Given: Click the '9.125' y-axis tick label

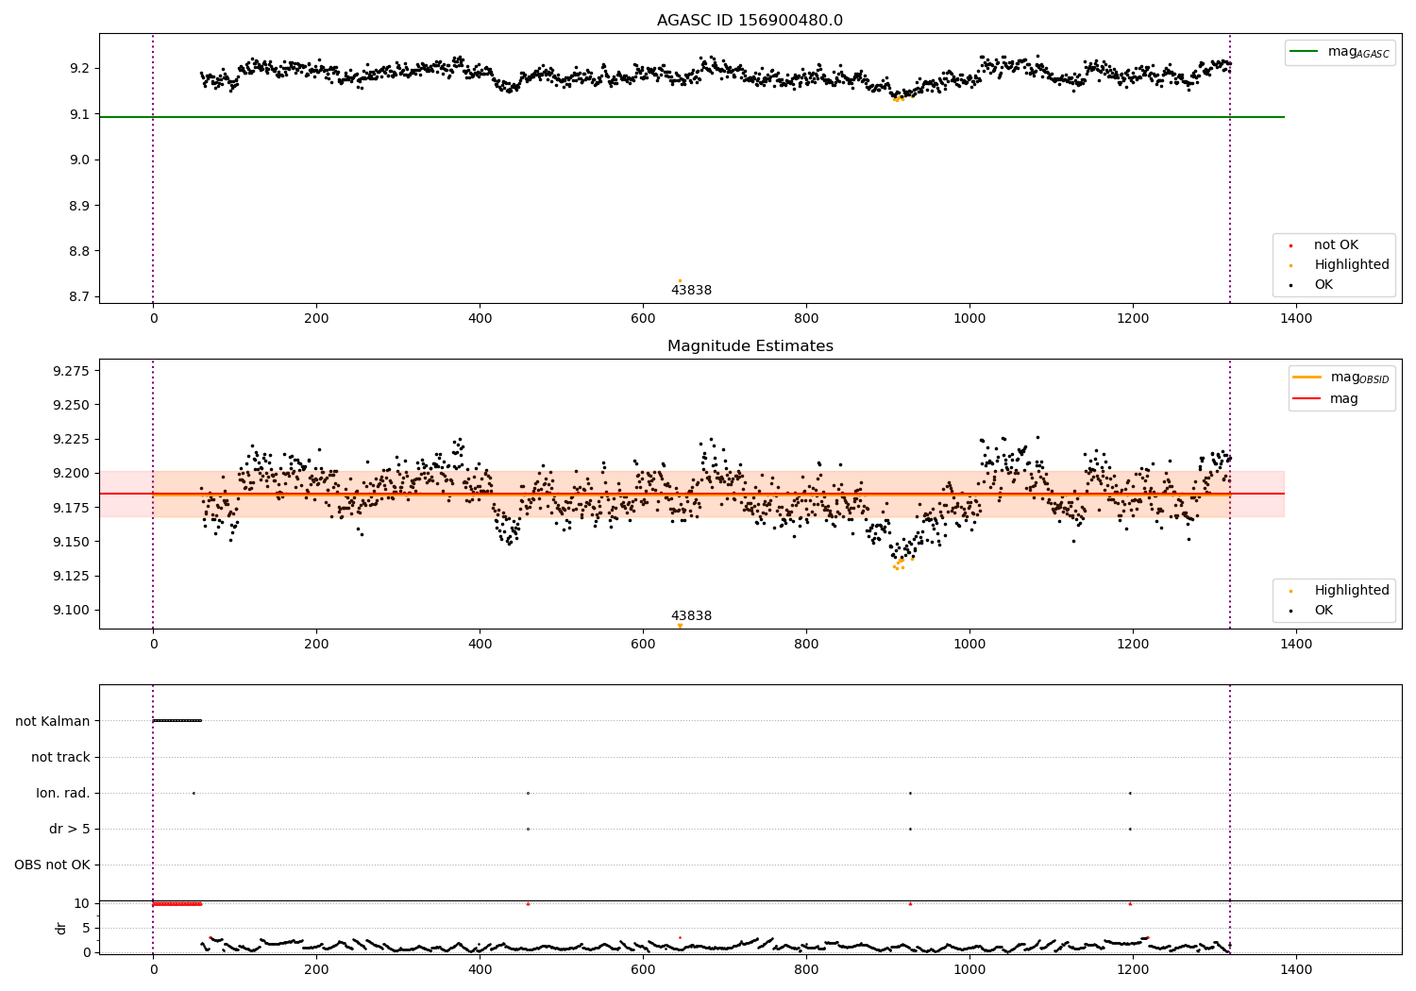Looking at the screenshot, I should point(72,576).
